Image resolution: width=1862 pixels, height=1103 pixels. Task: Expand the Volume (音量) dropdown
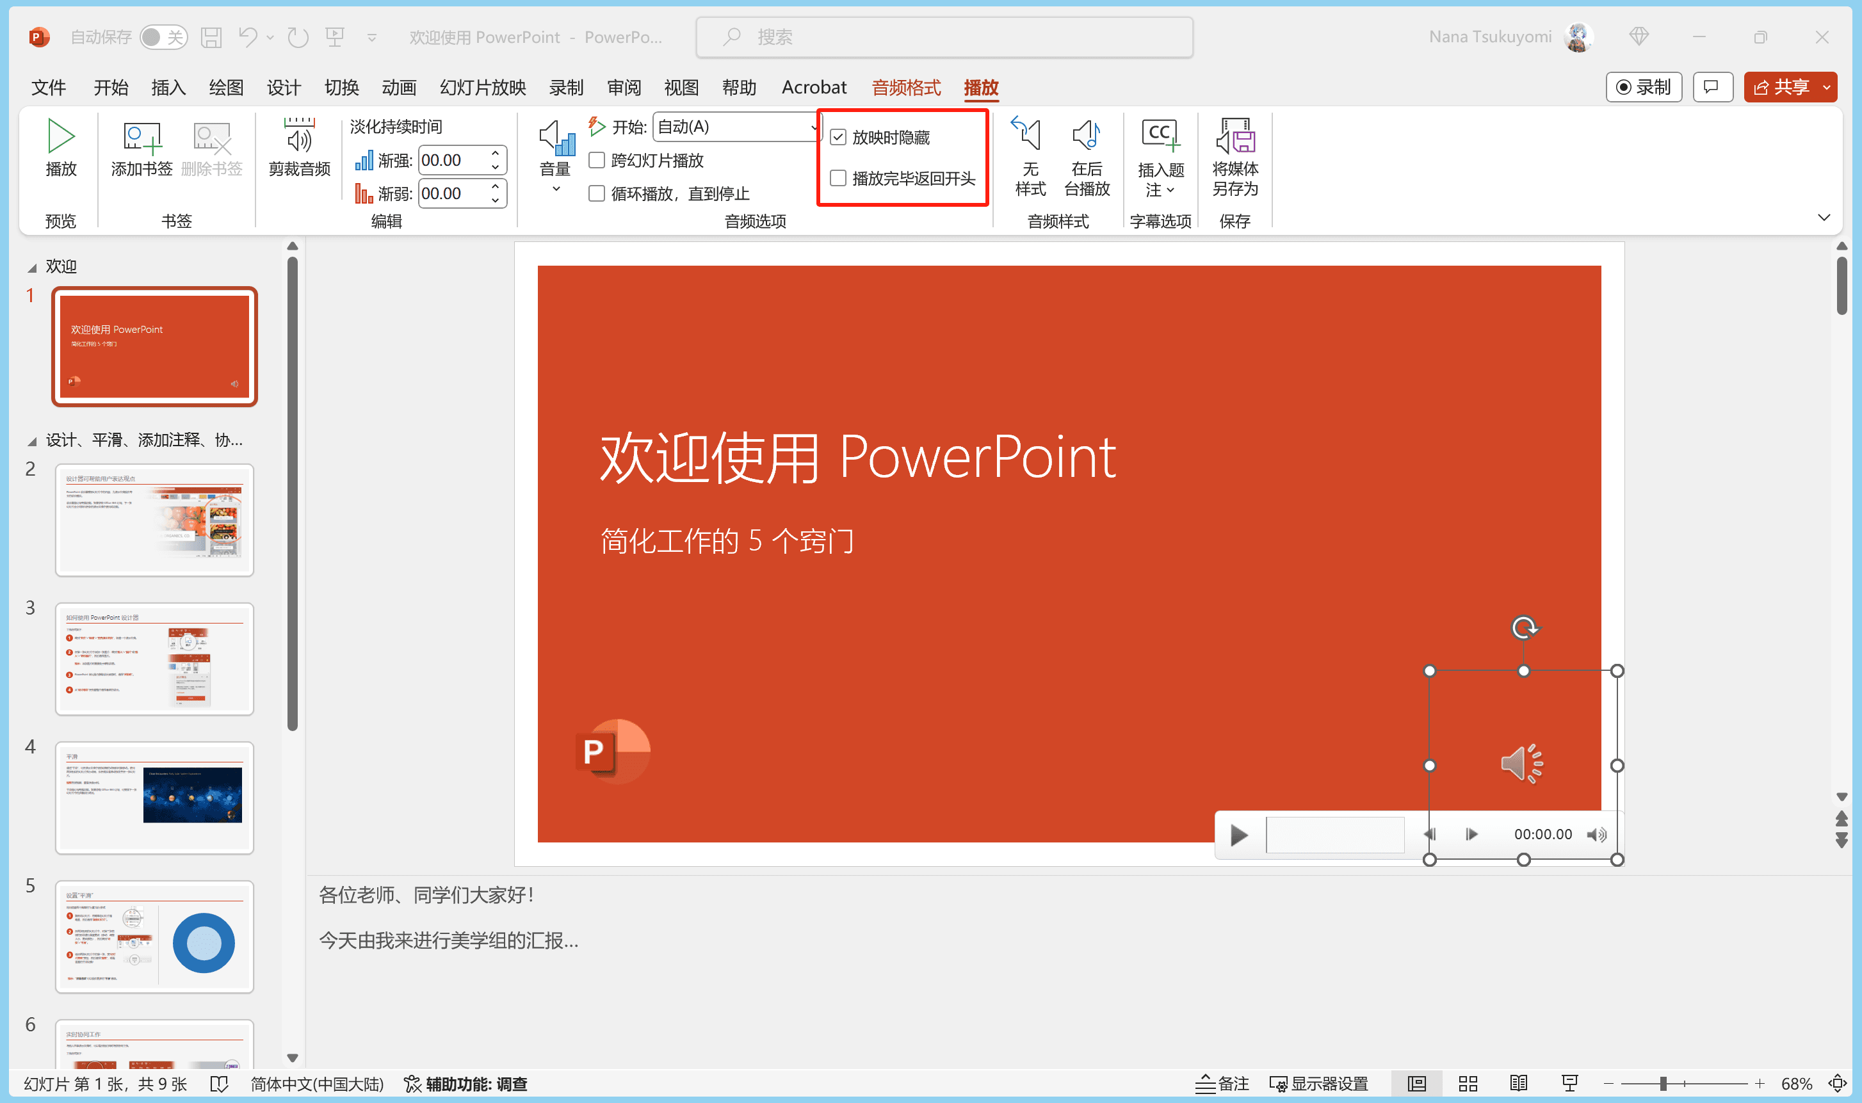click(555, 189)
